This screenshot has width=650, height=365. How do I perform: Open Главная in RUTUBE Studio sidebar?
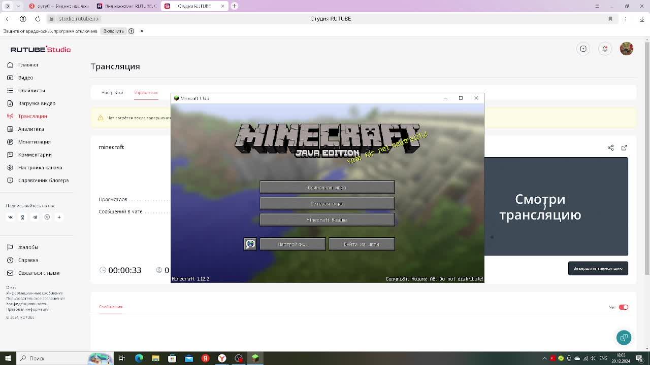[23, 65]
